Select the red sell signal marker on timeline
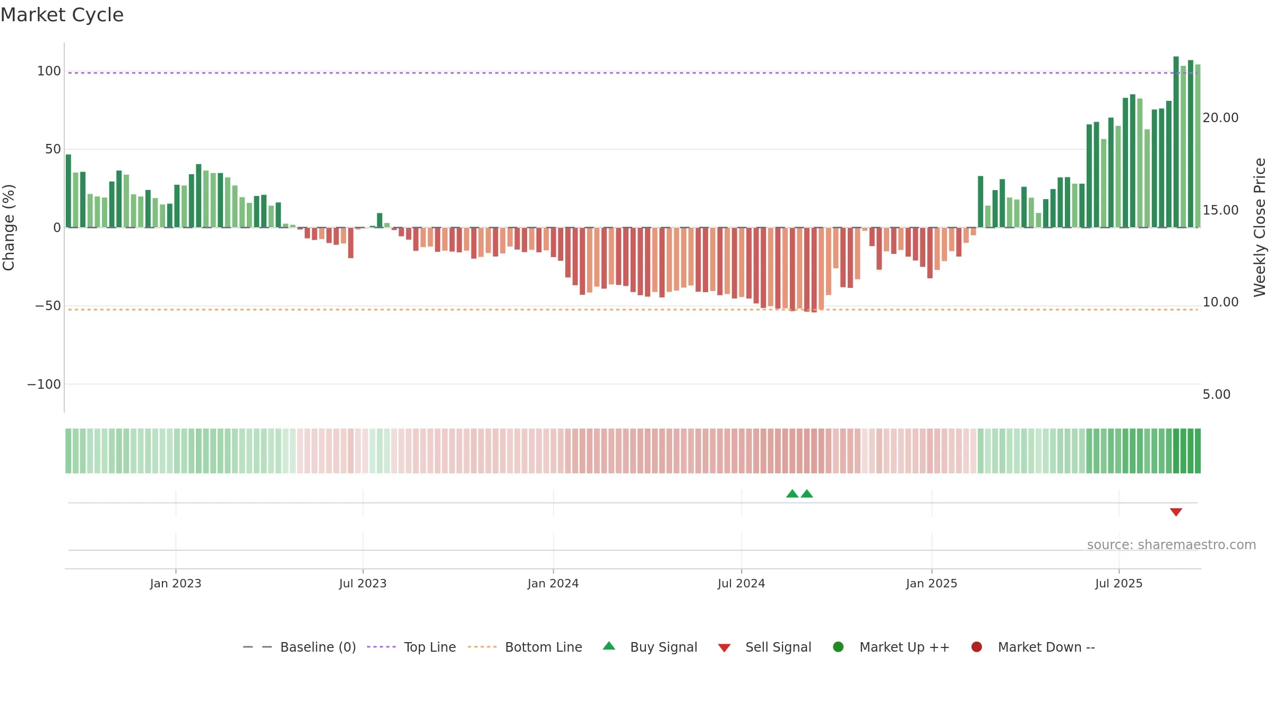Viewport: 1274px width, 717px height. (1176, 512)
